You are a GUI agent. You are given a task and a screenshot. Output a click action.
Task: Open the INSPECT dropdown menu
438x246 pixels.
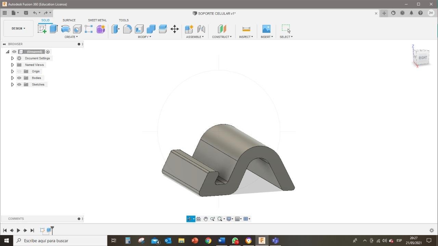[246, 37]
